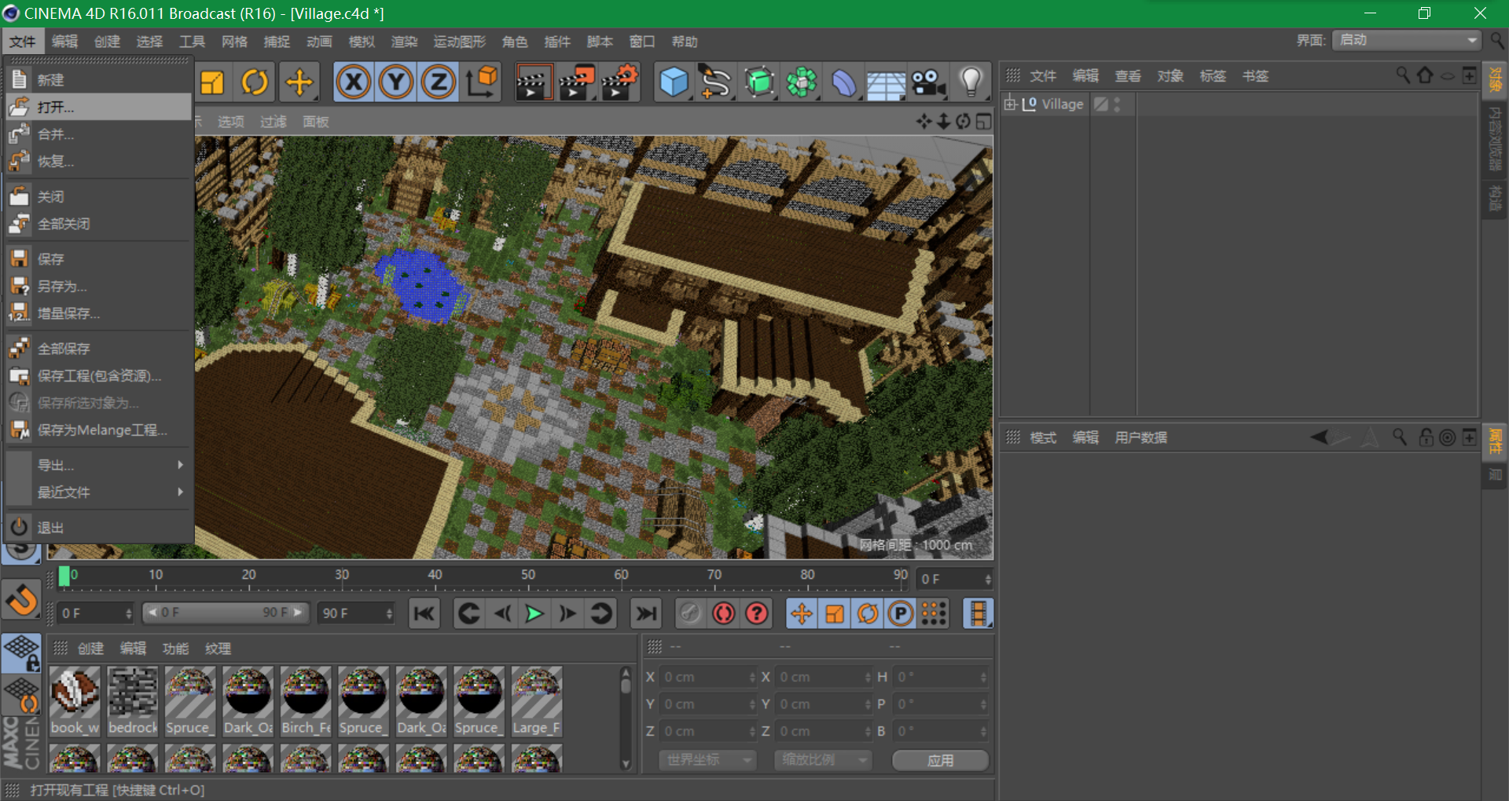Open the 界面 layout dropdown
Screen dimensions: 1509x801
(1406, 40)
